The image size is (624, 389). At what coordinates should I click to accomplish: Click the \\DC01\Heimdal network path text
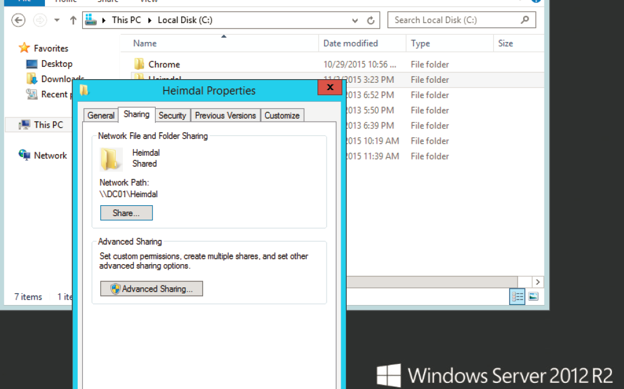point(128,194)
